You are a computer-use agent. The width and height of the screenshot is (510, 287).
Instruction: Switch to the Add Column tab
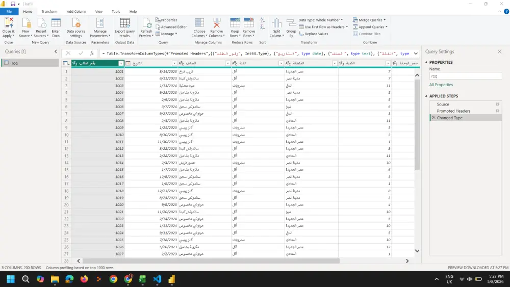76,11
